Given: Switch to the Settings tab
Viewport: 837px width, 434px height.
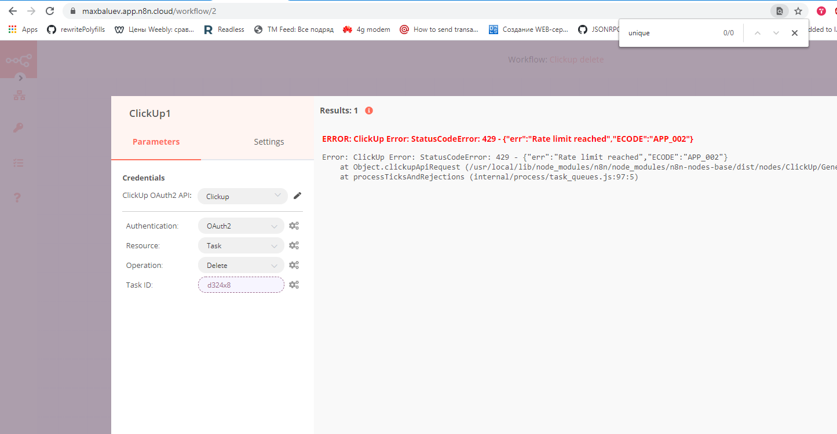Looking at the screenshot, I should pos(269,142).
